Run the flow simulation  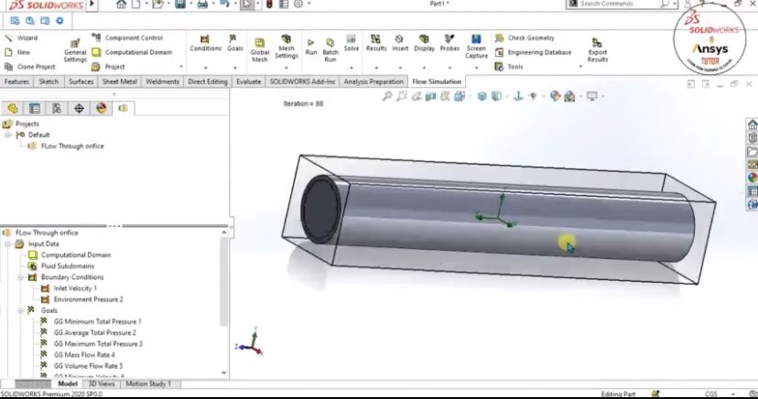click(x=311, y=47)
